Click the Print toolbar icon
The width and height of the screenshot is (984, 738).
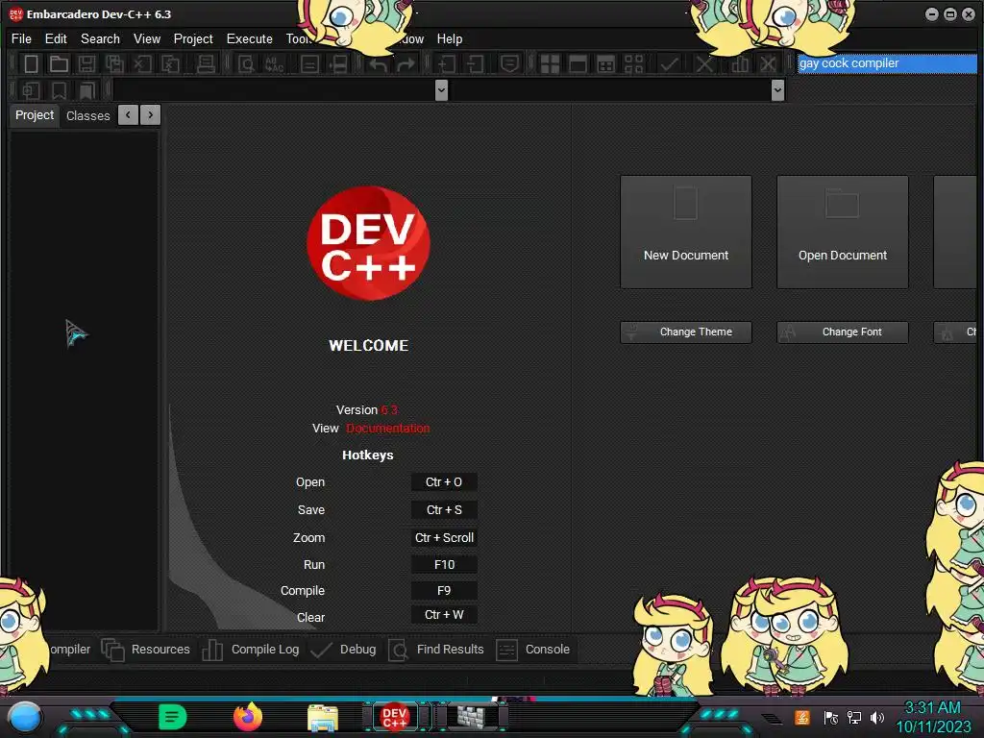(206, 64)
